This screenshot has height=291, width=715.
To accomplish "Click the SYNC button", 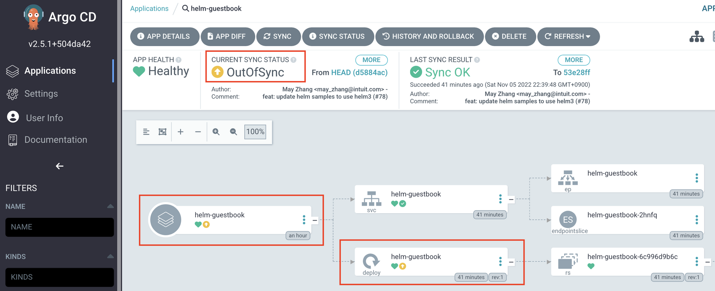I will click(278, 36).
